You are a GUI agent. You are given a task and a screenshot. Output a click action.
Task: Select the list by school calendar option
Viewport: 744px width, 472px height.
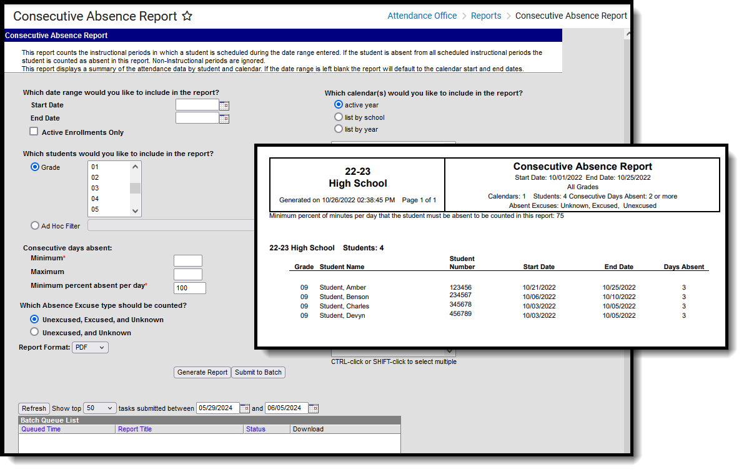pyautogui.click(x=339, y=117)
